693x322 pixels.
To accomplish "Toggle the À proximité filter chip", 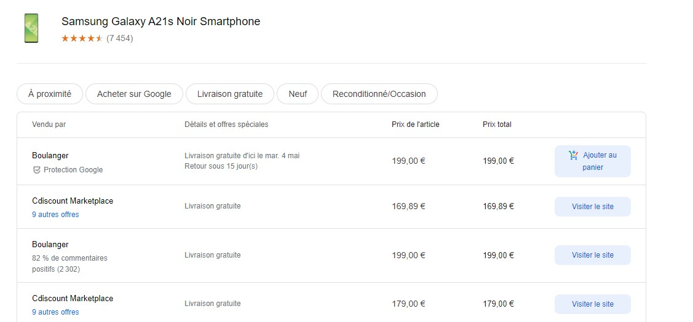I will (49, 94).
